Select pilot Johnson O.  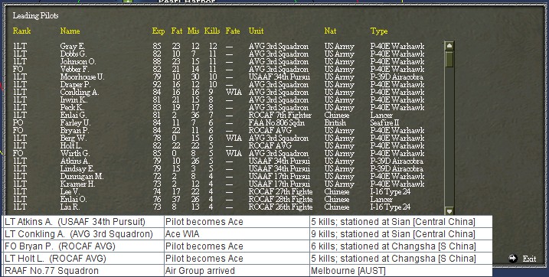78,61
